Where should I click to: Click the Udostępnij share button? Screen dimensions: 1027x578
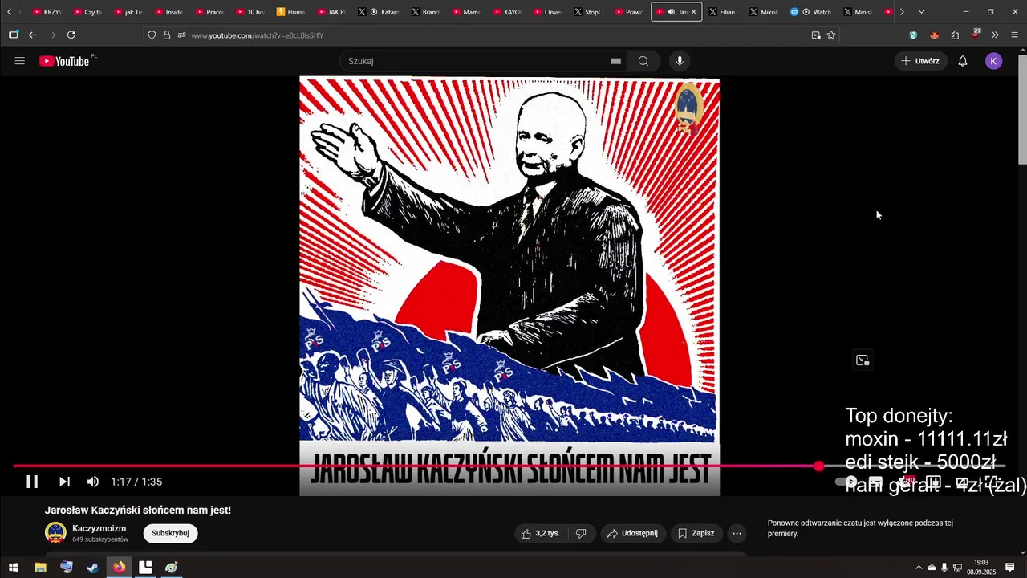pyautogui.click(x=632, y=533)
